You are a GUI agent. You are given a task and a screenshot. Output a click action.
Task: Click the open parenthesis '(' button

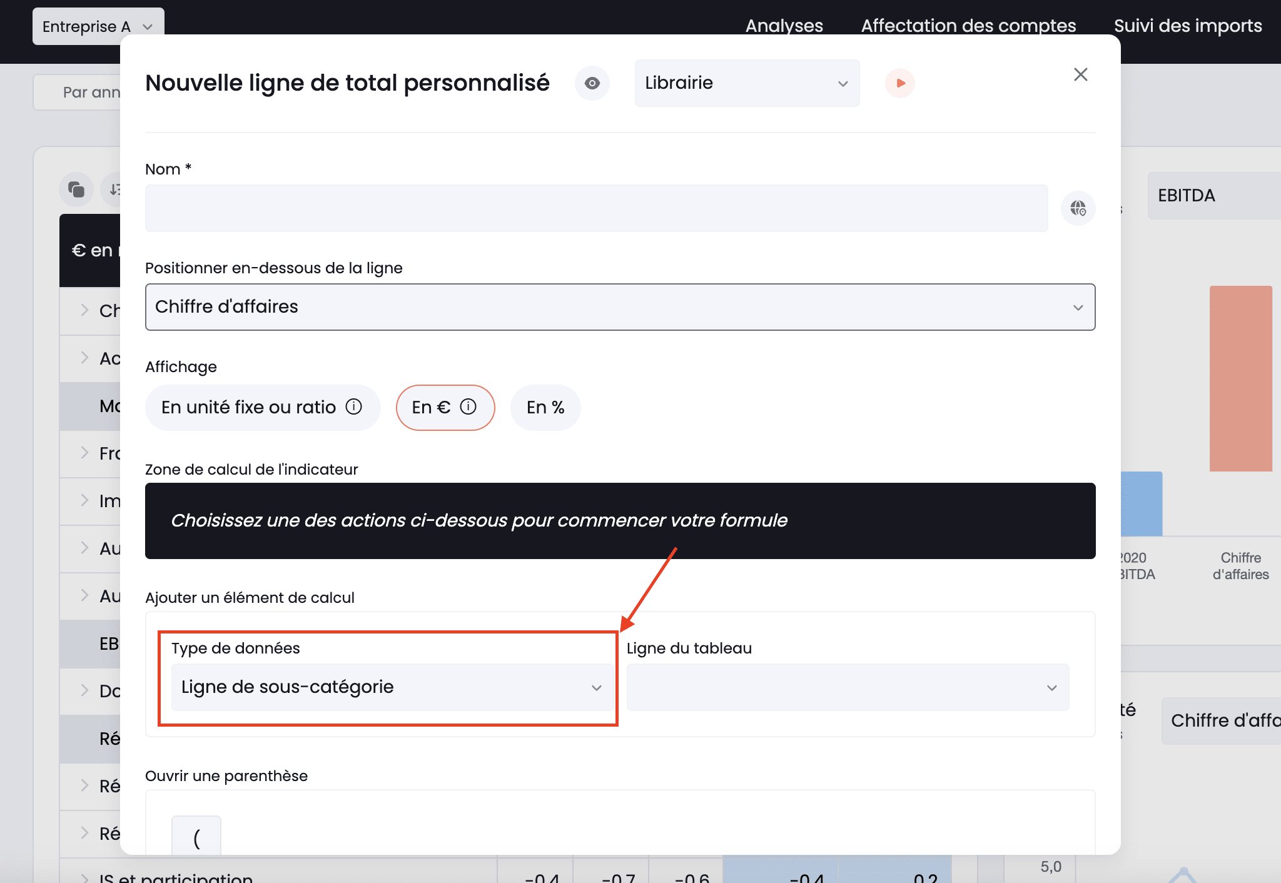(x=196, y=835)
